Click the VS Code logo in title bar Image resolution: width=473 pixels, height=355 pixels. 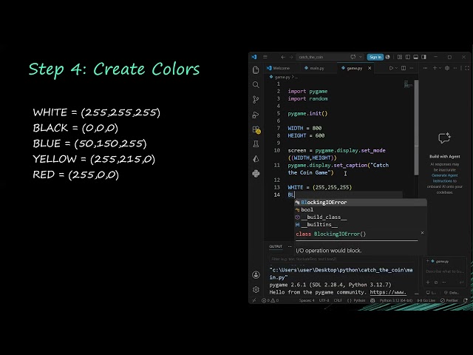click(254, 57)
